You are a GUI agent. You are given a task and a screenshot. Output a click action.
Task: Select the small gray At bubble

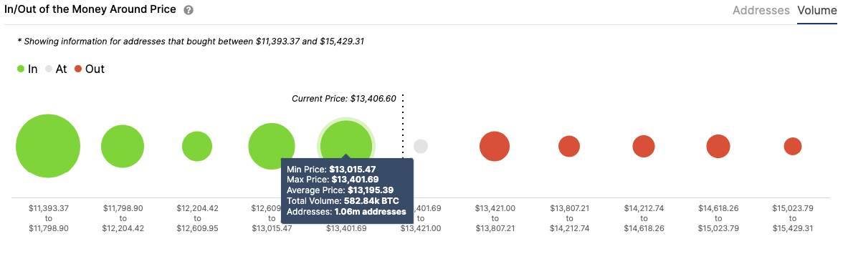pyautogui.click(x=420, y=146)
